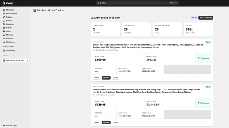Click vacuum-robot-shop.com heading
This screenshot has width=229, height=128.
[105, 18]
